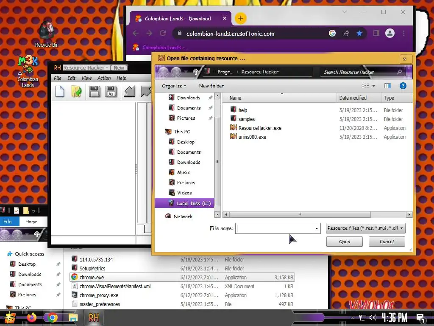This screenshot has width=434, height=326.
Task: Click Save disk icon in Resource Hacker toolbar
Action: (x=95, y=92)
